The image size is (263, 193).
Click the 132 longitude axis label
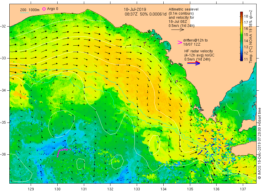(x=110, y=189)
